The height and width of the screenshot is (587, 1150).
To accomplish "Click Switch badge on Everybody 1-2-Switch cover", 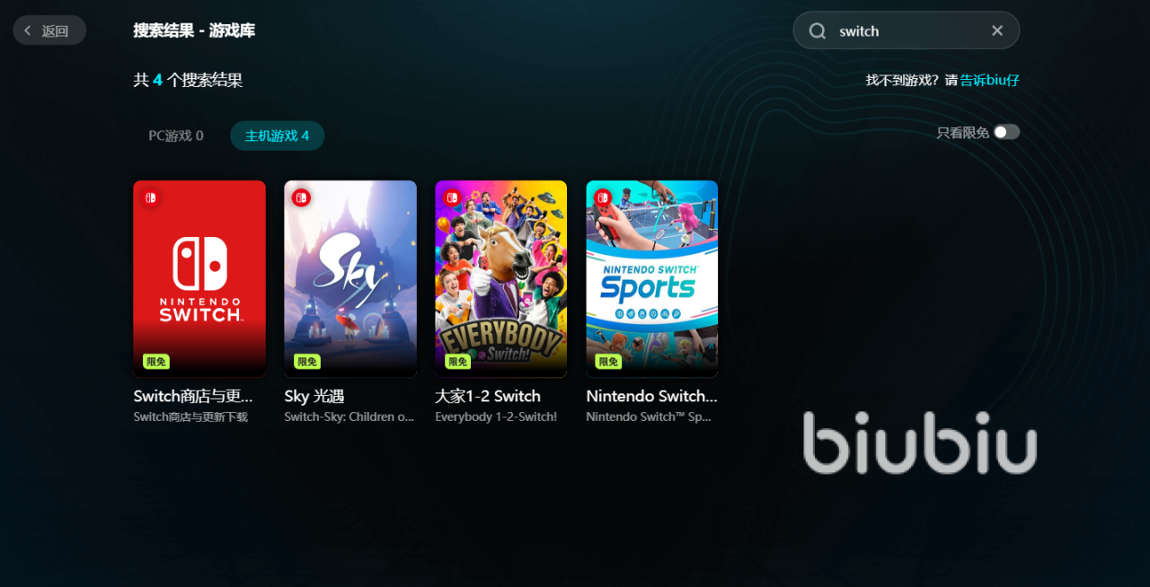I will (x=452, y=197).
